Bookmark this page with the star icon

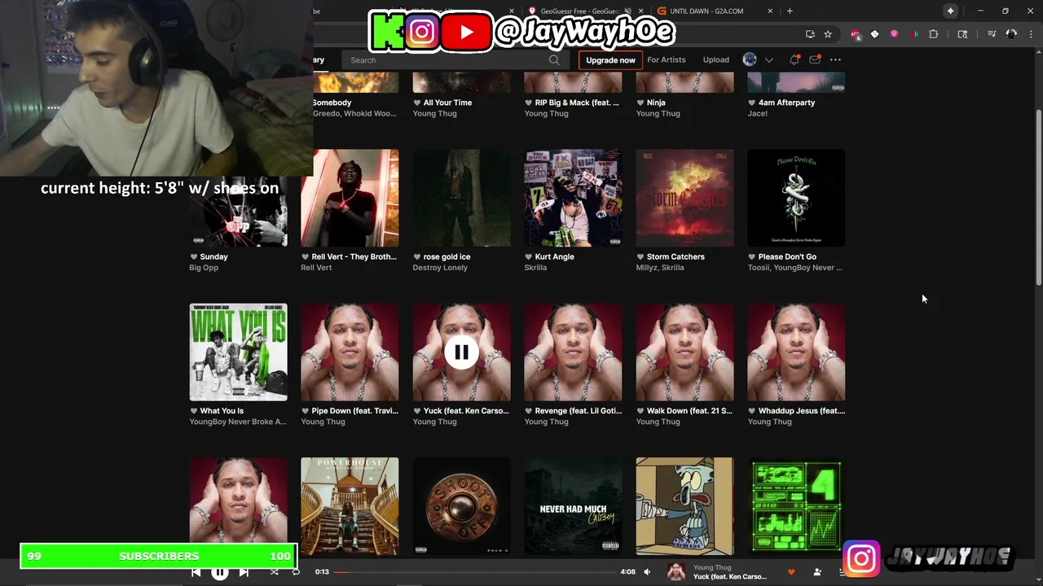(x=828, y=34)
